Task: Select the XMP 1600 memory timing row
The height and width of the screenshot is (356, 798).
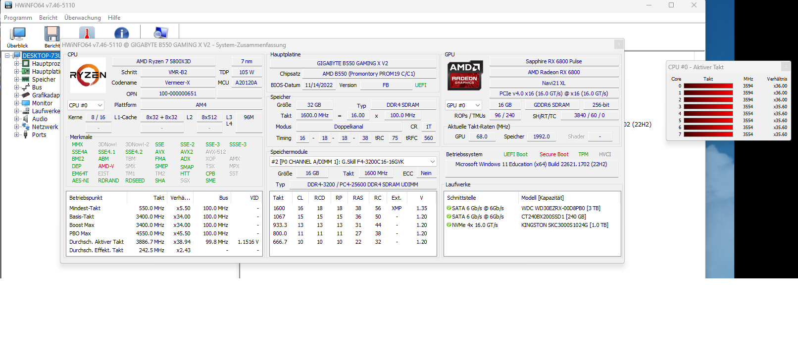Action: [x=353, y=208]
